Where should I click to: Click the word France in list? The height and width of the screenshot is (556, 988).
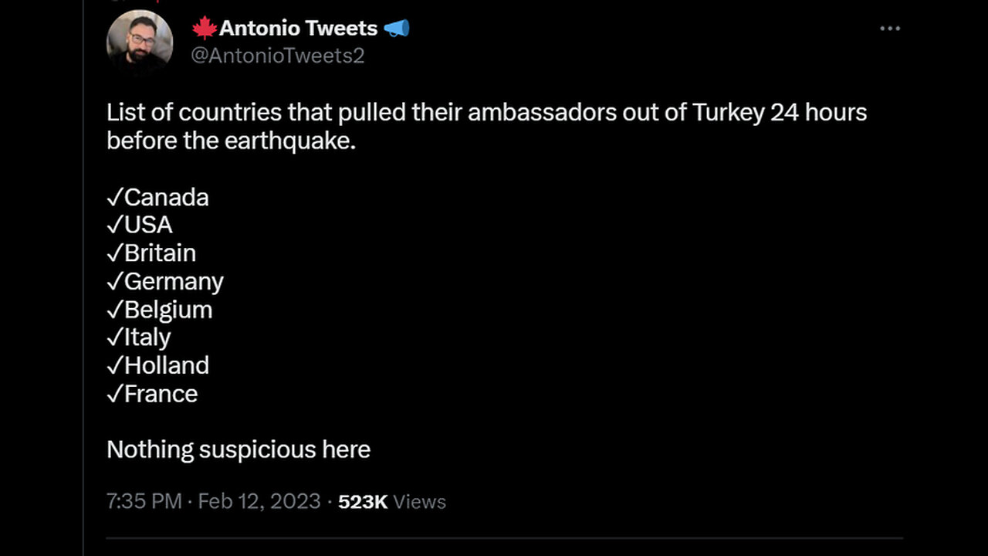pos(161,394)
